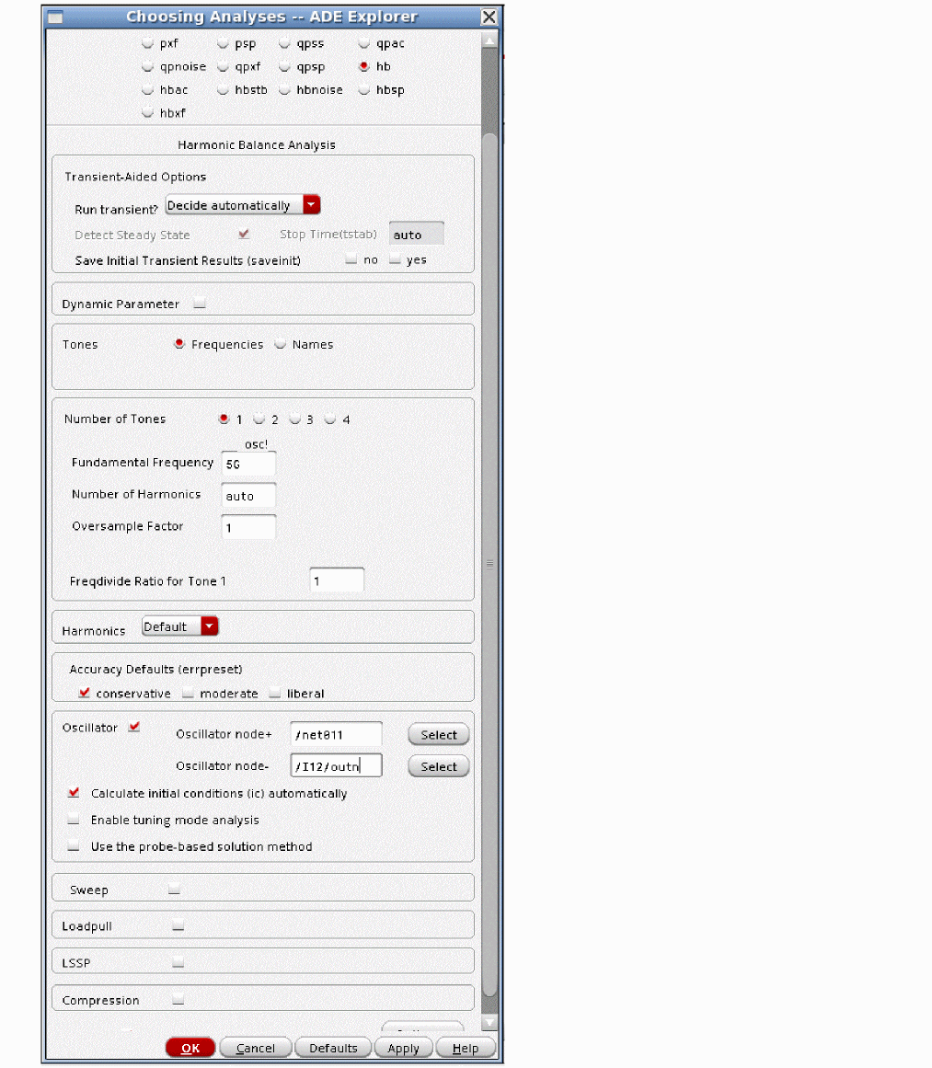The image size is (932, 1068).
Task: Toggle the Sweep checkbox
Action: (x=174, y=890)
